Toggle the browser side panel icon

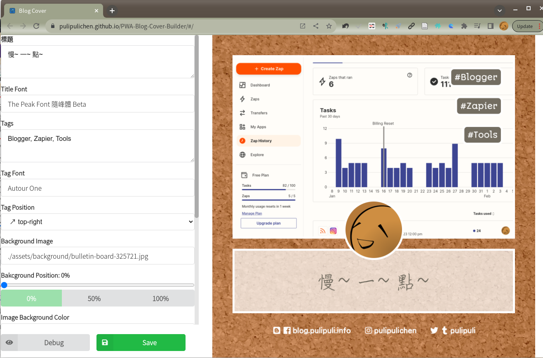(491, 26)
